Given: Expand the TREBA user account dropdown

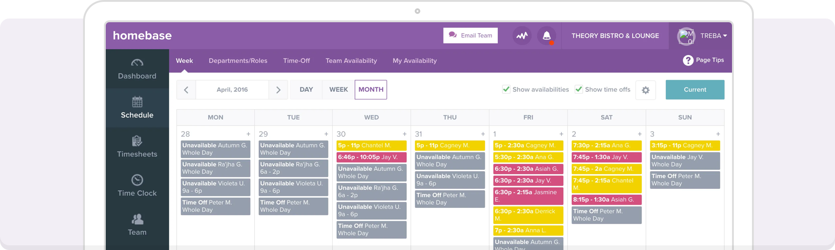Looking at the screenshot, I should (x=713, y=36).
